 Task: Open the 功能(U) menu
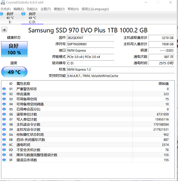click(32, 9)
